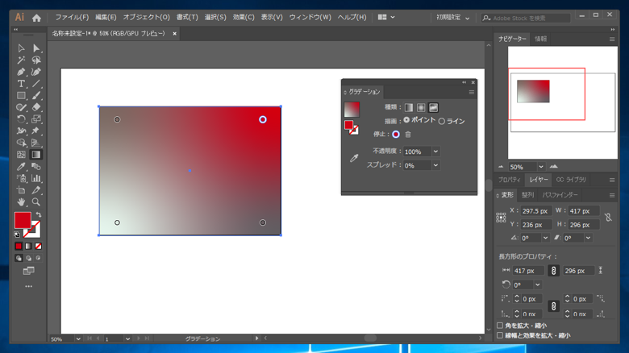Toggle constrain width and height proportions
629x353 pixels.
(x=608, y=218)
